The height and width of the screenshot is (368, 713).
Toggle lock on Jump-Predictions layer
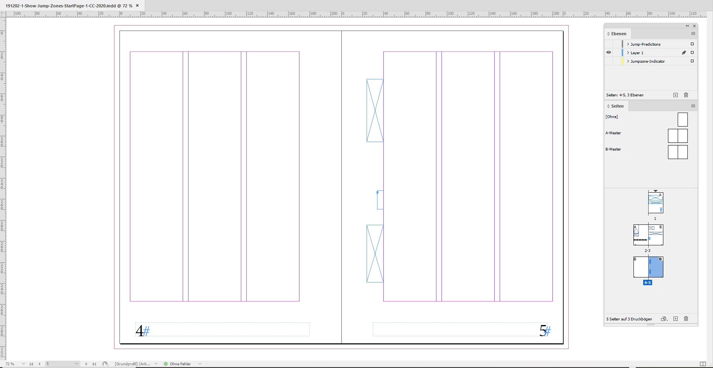[x=617, y=44]
